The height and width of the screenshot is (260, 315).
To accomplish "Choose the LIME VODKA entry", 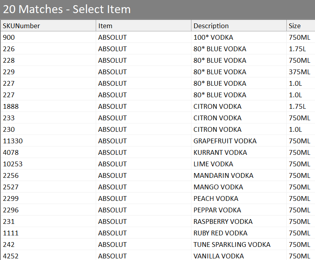I will 213,164.
